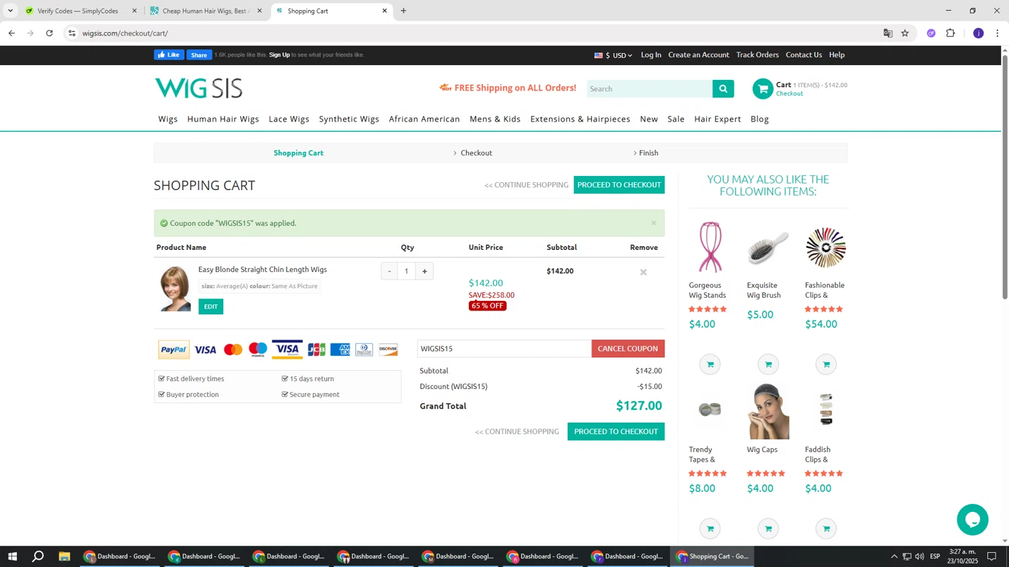Open Human Hair Wigs menu
This screenshot has width=1009, height=567.
pos(223,119)
